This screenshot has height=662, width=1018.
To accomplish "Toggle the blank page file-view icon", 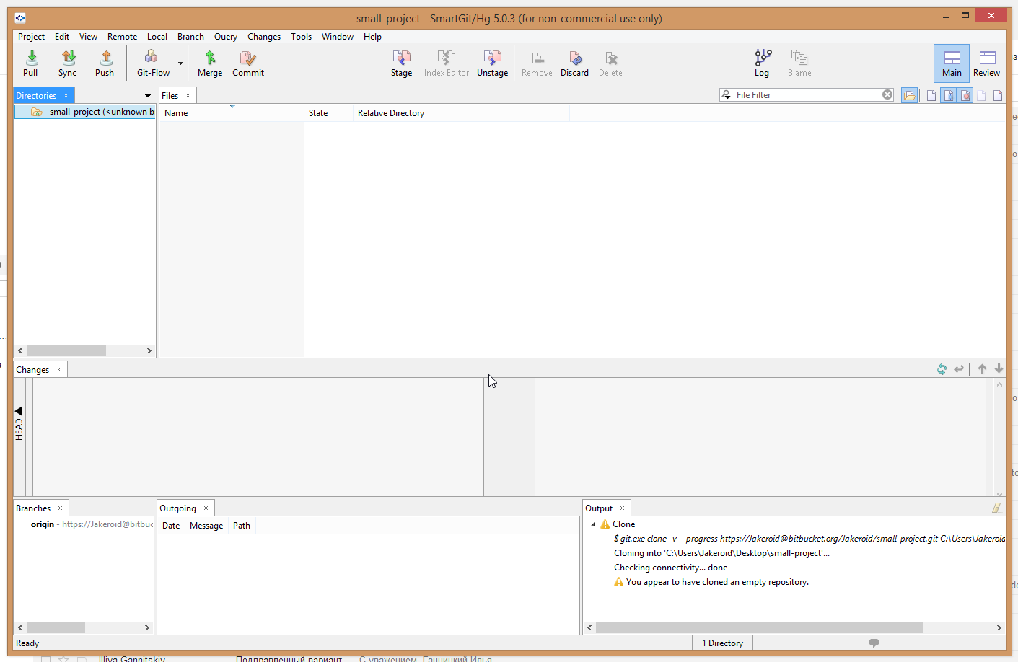I will coord(931,95).
